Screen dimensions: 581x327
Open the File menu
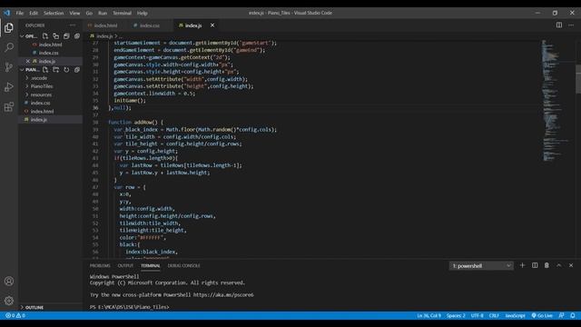coord(20,13)
